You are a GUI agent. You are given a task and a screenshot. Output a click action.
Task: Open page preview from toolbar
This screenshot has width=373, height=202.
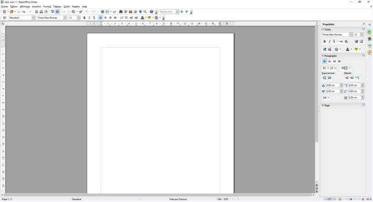[46, 11]
